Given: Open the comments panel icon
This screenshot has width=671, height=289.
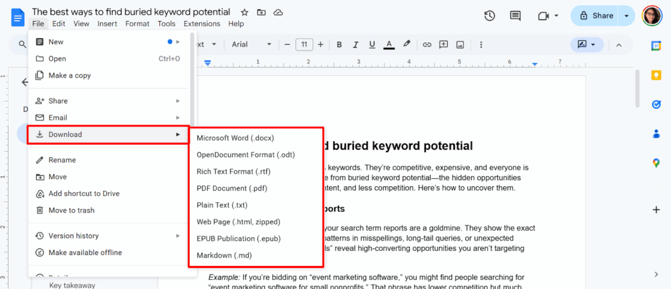Looking at the screenshot, I should 515,16.
